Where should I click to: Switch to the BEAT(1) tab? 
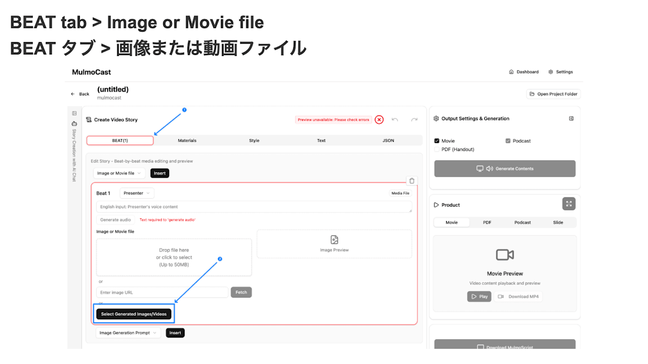point(120,141)
